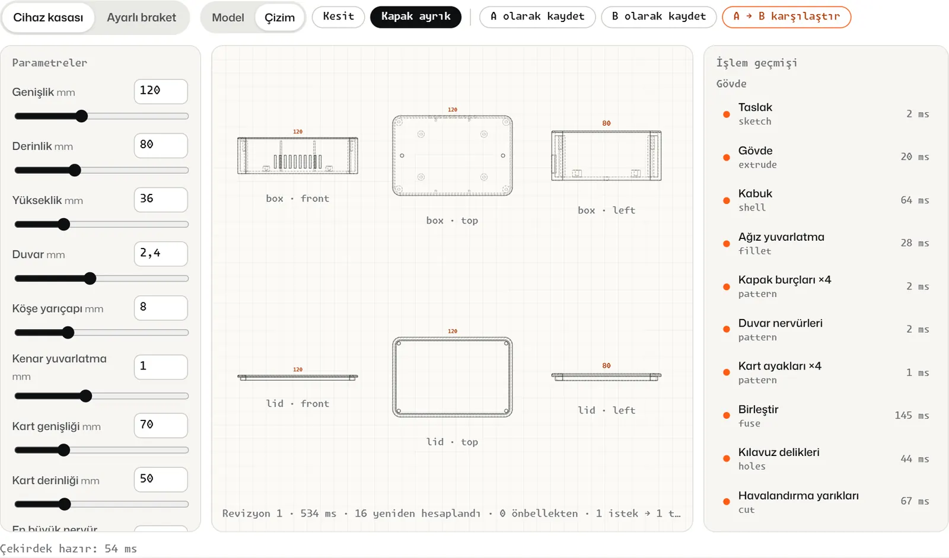Click the orange dot beside Birleştir fuse
This screenshot has width=949, height=558.
click(726, 416)
